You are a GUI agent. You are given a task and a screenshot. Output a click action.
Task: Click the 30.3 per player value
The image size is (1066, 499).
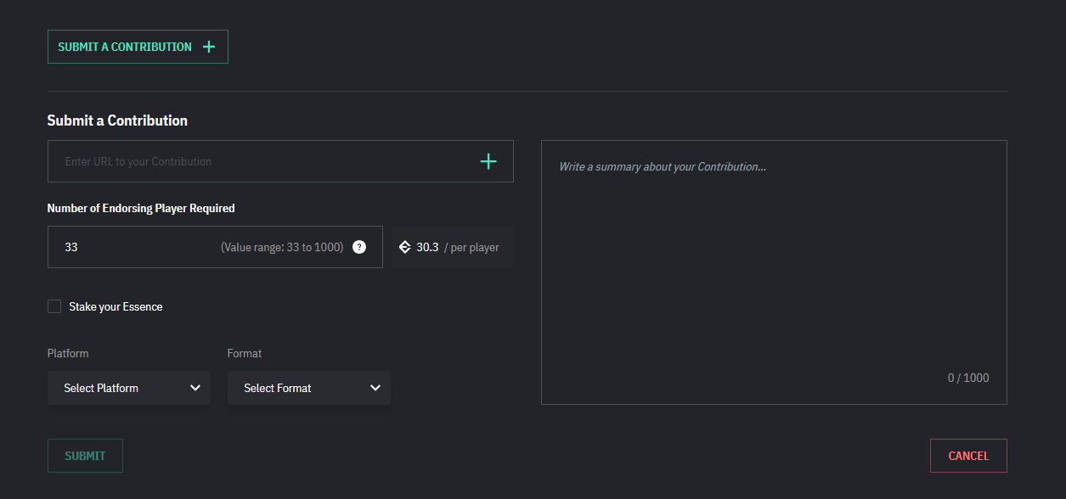pos(427,247)
